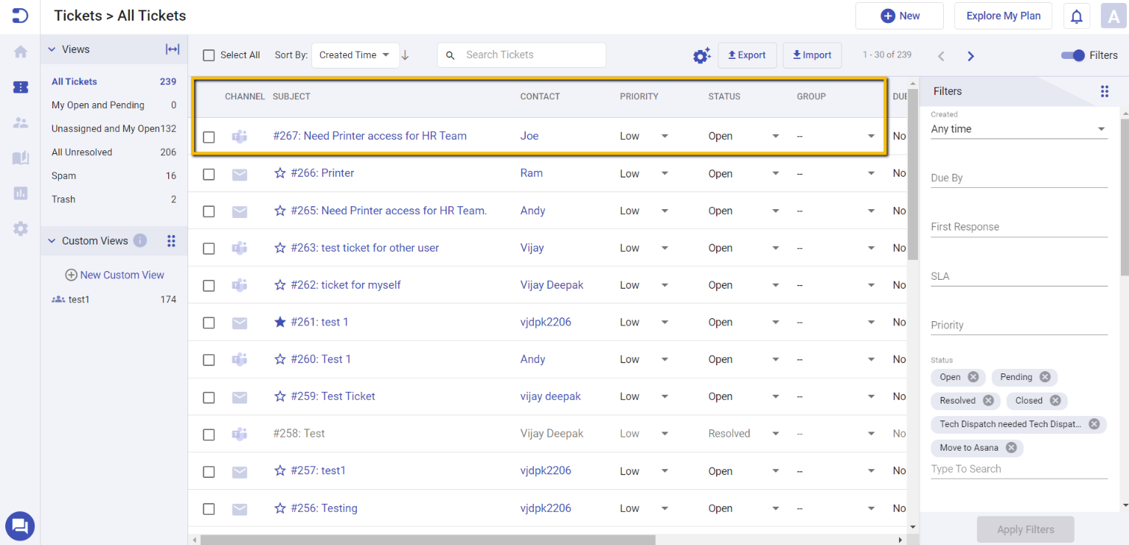Select the Trash view in sidebar
Screen dimensions: 1129x545
(63, 199)
